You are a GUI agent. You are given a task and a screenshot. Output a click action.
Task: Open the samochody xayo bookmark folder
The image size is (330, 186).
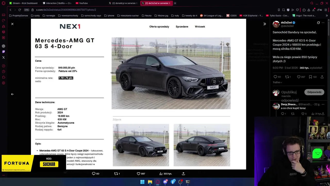(91, 16)
